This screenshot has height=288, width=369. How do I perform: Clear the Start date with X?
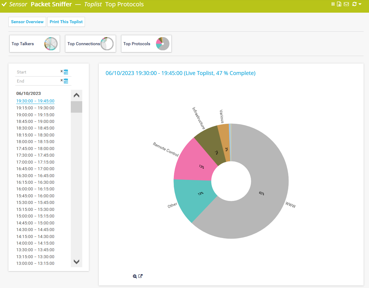(61, 71)
